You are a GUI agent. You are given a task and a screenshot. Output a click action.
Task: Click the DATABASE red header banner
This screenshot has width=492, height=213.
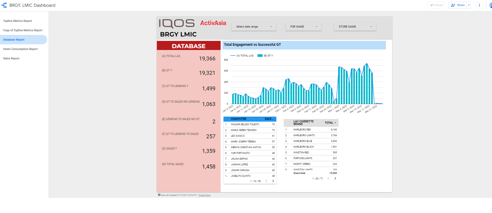tap(189, 46)
